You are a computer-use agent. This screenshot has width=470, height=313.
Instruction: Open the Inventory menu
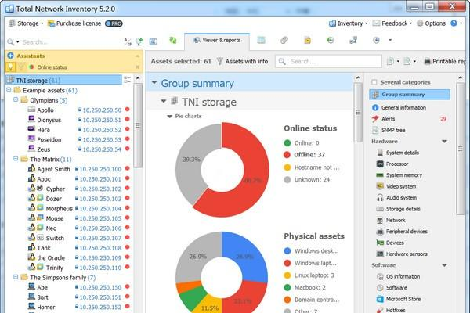[x=348, y=23]
